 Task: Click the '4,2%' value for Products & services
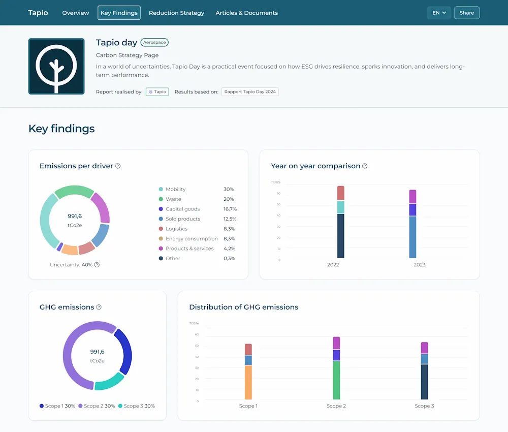(230, 249)
